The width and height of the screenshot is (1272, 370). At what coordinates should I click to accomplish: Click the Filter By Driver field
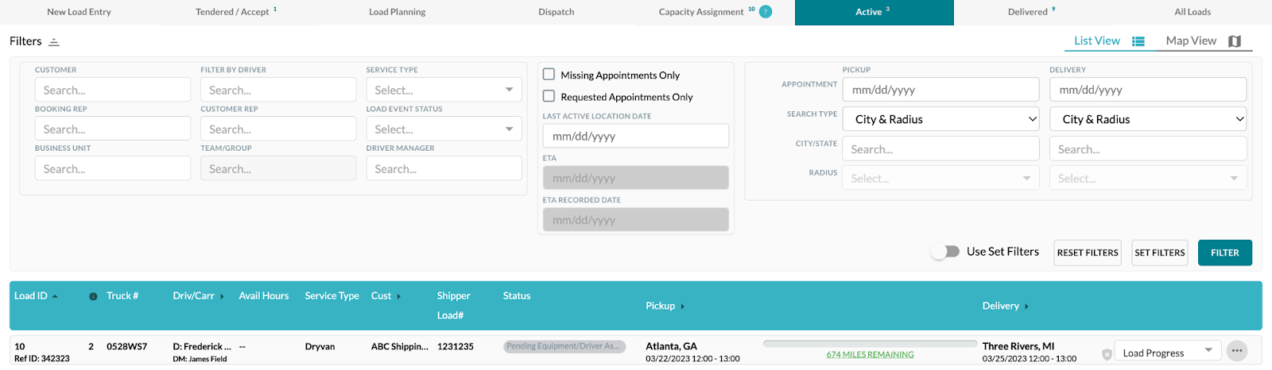[278, 90]
